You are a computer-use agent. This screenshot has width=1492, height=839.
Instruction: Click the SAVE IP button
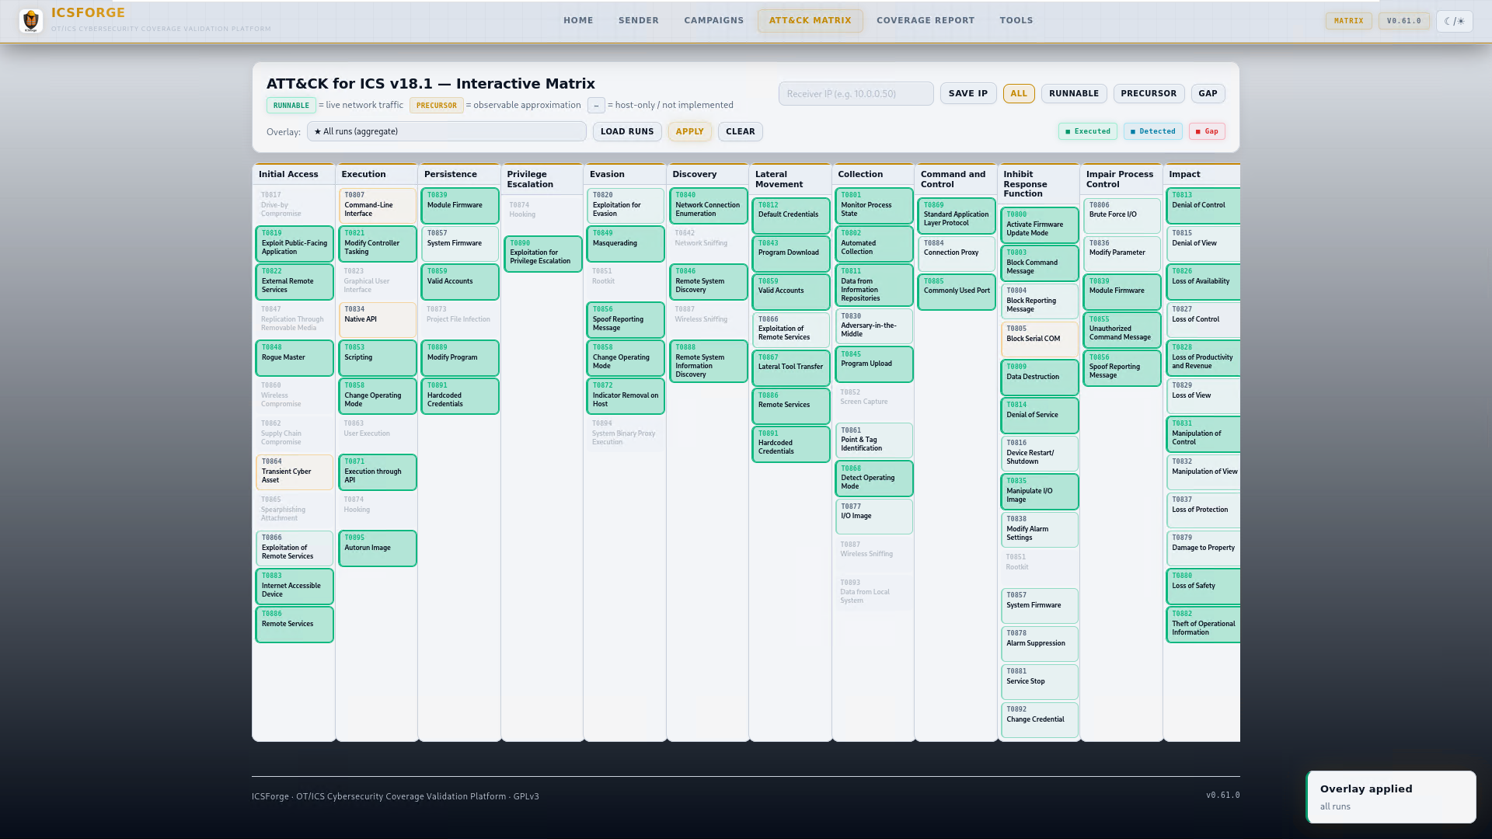tap(967, 93)
